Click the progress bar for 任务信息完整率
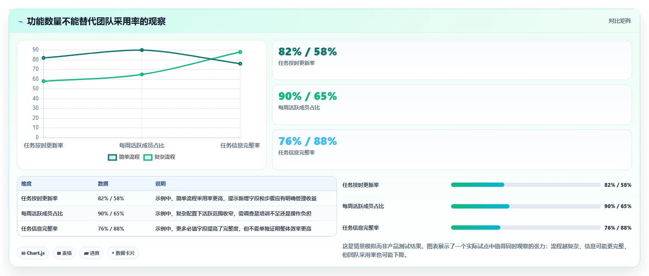Image resolution: width=649 pixels, height=276 pixels. click(x=526, y=228)
